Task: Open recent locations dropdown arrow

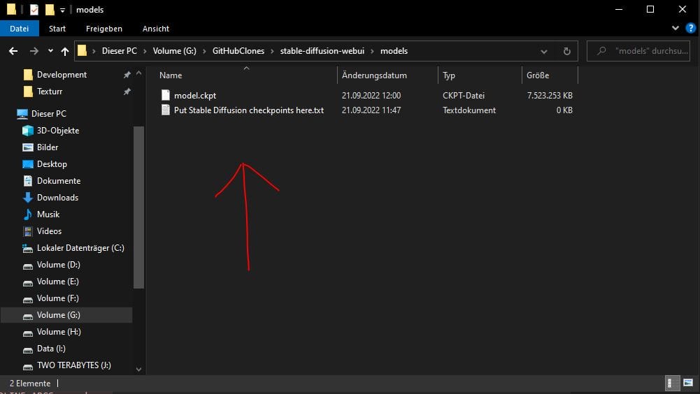Action: click(x=50, y=51)
